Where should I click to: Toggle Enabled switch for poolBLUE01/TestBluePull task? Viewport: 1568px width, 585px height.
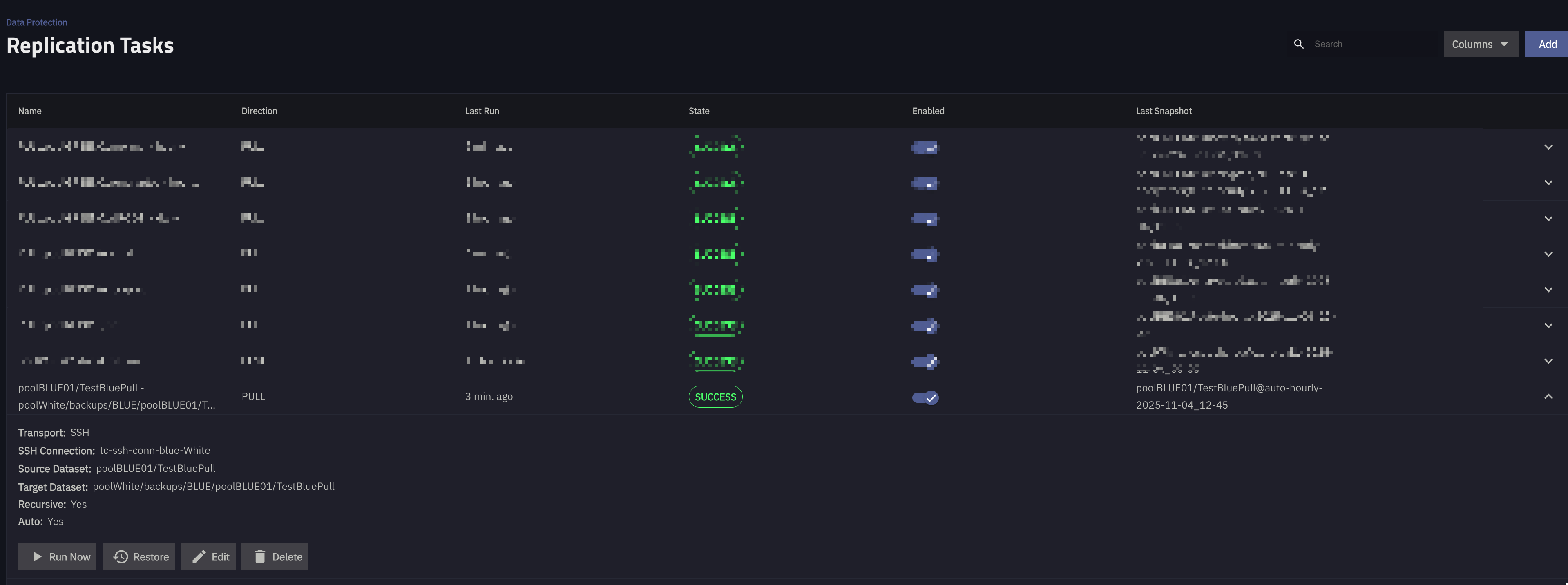point(925,397)
